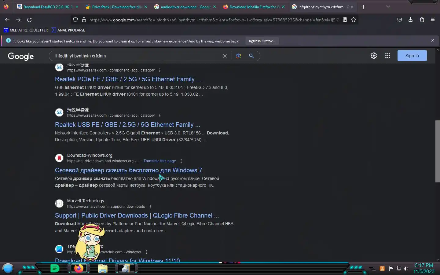
Task: Toggle reader view in address bar
Action: (x=345, y=20)
